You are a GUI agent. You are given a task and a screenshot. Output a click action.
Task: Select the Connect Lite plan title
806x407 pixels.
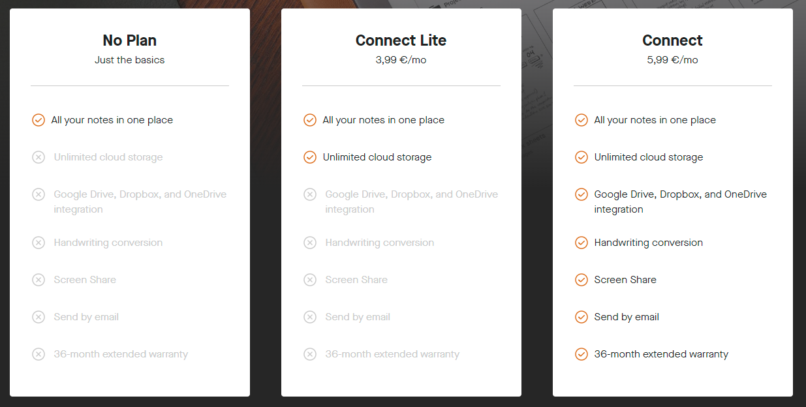coord(401,40)
